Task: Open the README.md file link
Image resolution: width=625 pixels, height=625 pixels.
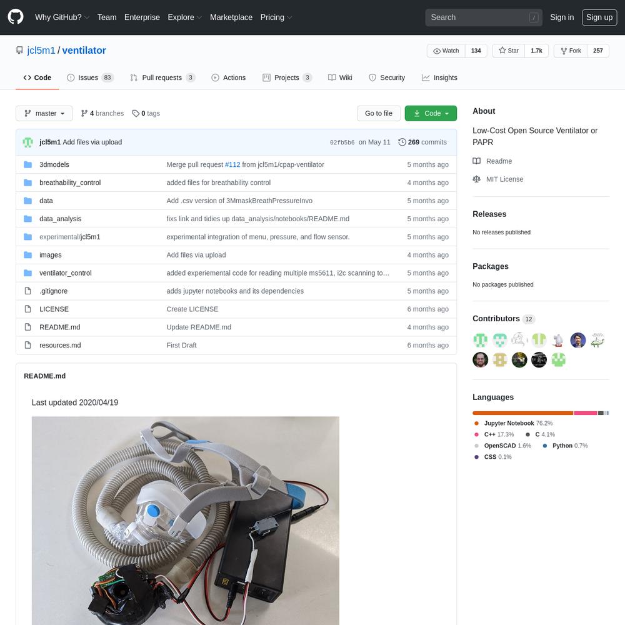Action: coord(59,327)
